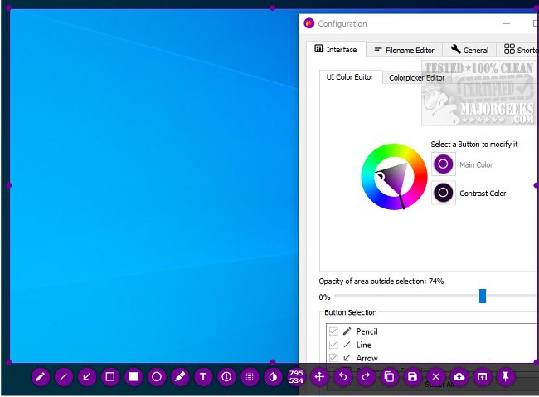Click the left-middle selection resize handle
The width and height of the screenshot is (539, 397).
coord(9,185)
